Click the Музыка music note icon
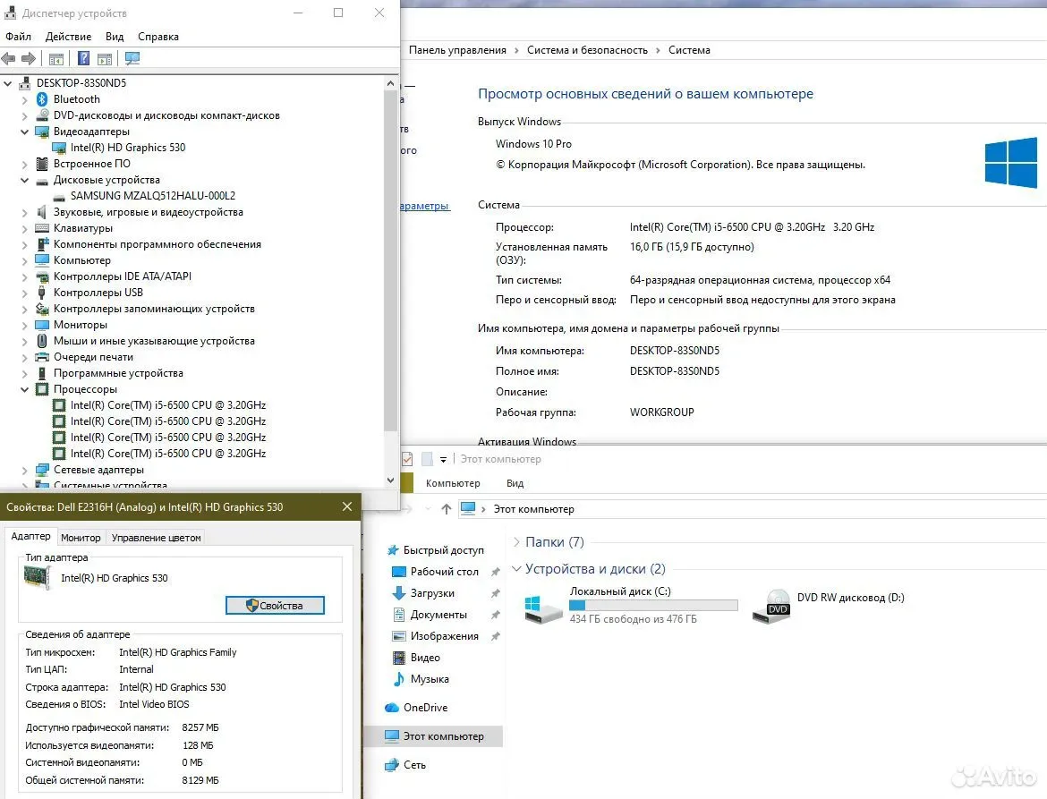Image resolution: width=1047 pixels, height=799 pixels. pyautogui.click(x=398, y=679)
